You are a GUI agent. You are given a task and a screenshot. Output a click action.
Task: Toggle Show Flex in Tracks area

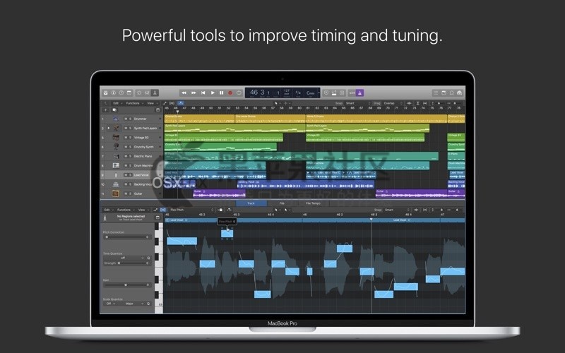[172, 103]
